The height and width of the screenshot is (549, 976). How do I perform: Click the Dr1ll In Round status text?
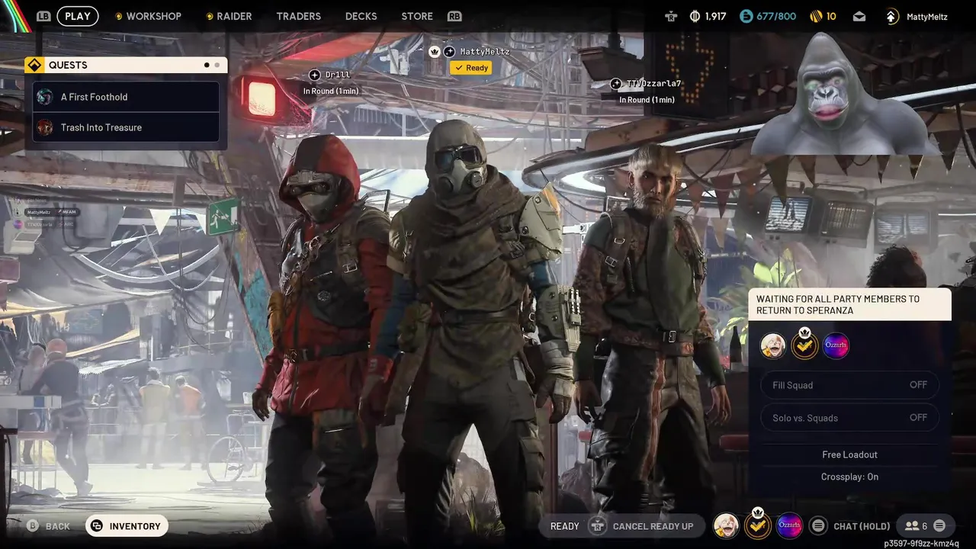331,91
